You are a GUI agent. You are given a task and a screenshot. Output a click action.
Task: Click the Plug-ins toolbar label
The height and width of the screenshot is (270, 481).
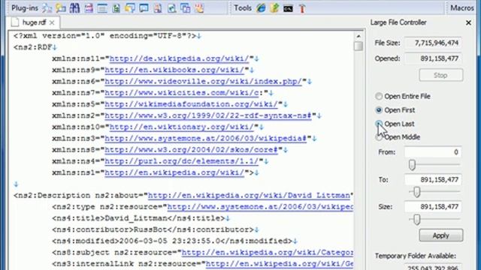pos(25,8)
